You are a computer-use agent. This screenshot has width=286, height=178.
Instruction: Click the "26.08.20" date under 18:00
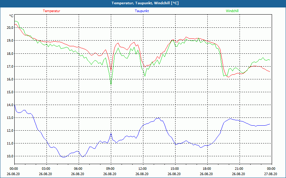tap(206, 174)
